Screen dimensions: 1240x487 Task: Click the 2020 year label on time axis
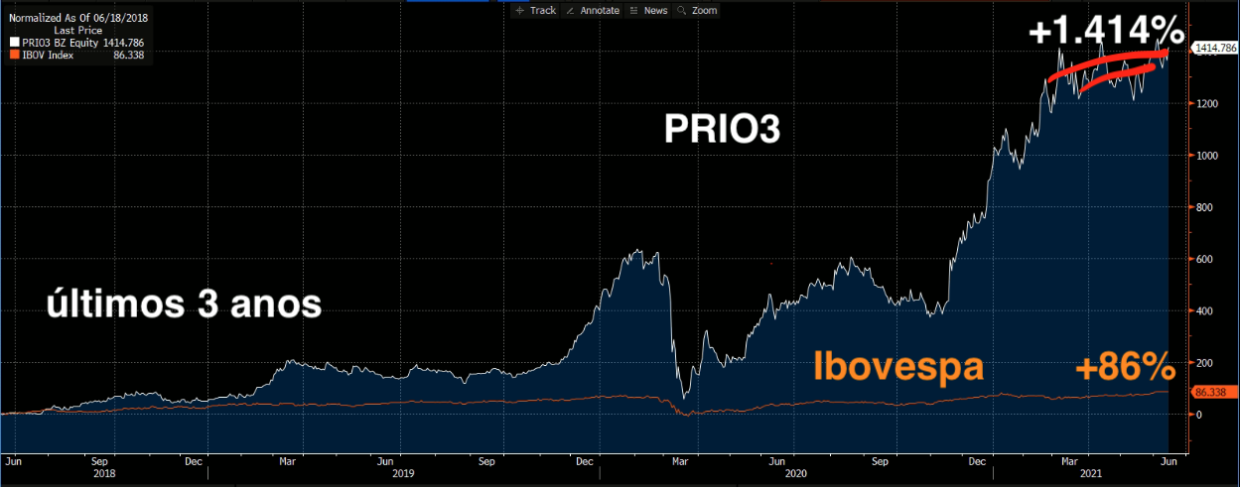(797, 475)
